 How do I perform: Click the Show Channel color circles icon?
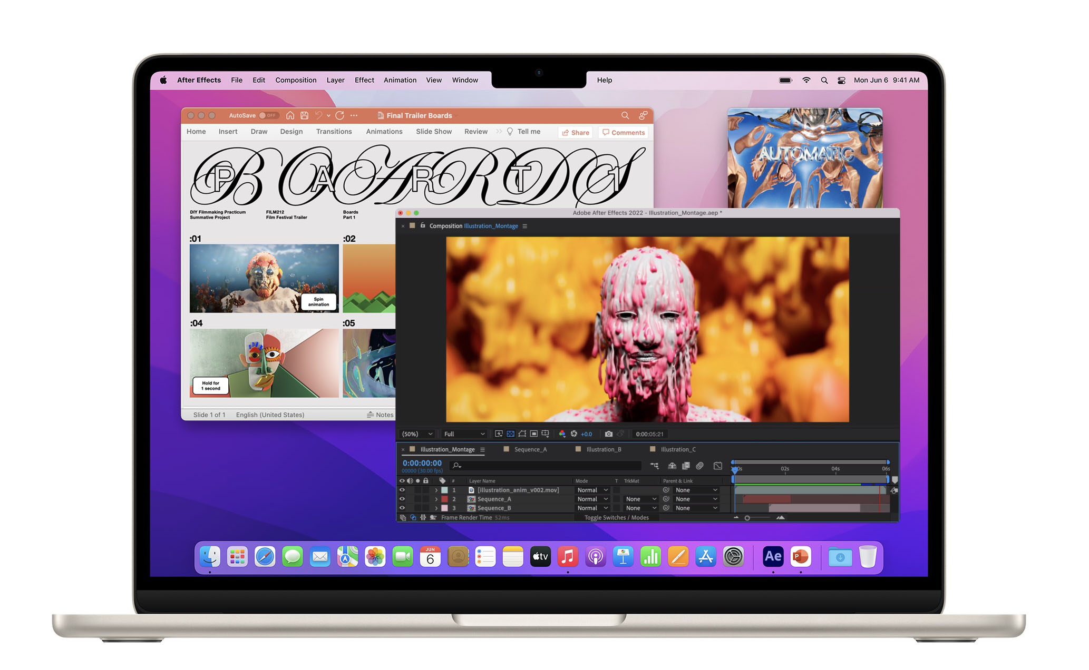562,434
